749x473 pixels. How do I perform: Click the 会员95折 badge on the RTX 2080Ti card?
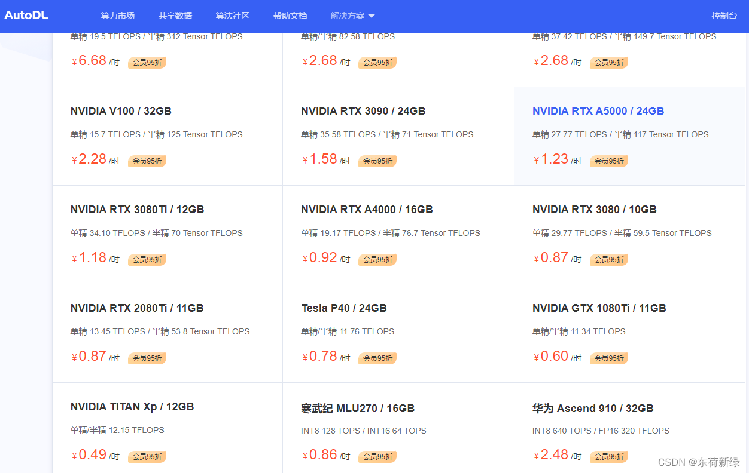coord(147,358)
